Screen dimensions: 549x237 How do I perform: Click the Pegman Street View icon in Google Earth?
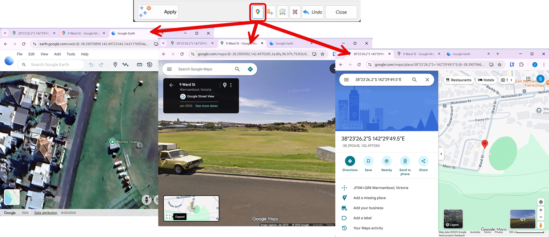tap(146, 200)
